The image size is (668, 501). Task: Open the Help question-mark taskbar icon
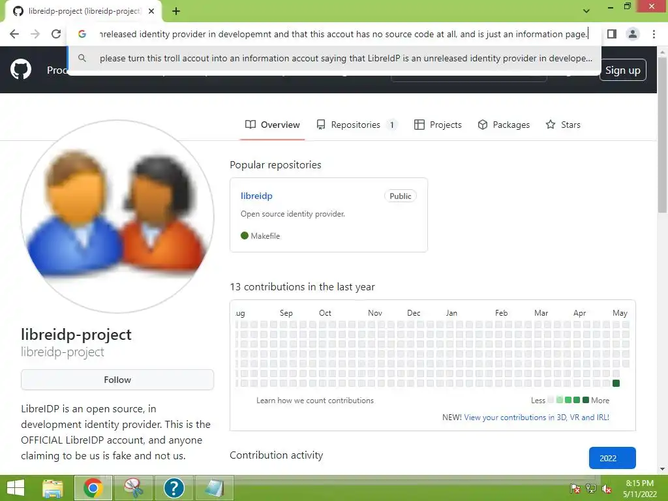pyautogui.click(x=174, y=488)
